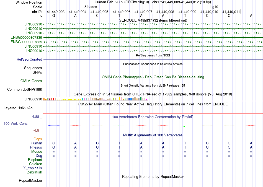
Task: Click base G in the ruler sequence row
Action: 54,15
